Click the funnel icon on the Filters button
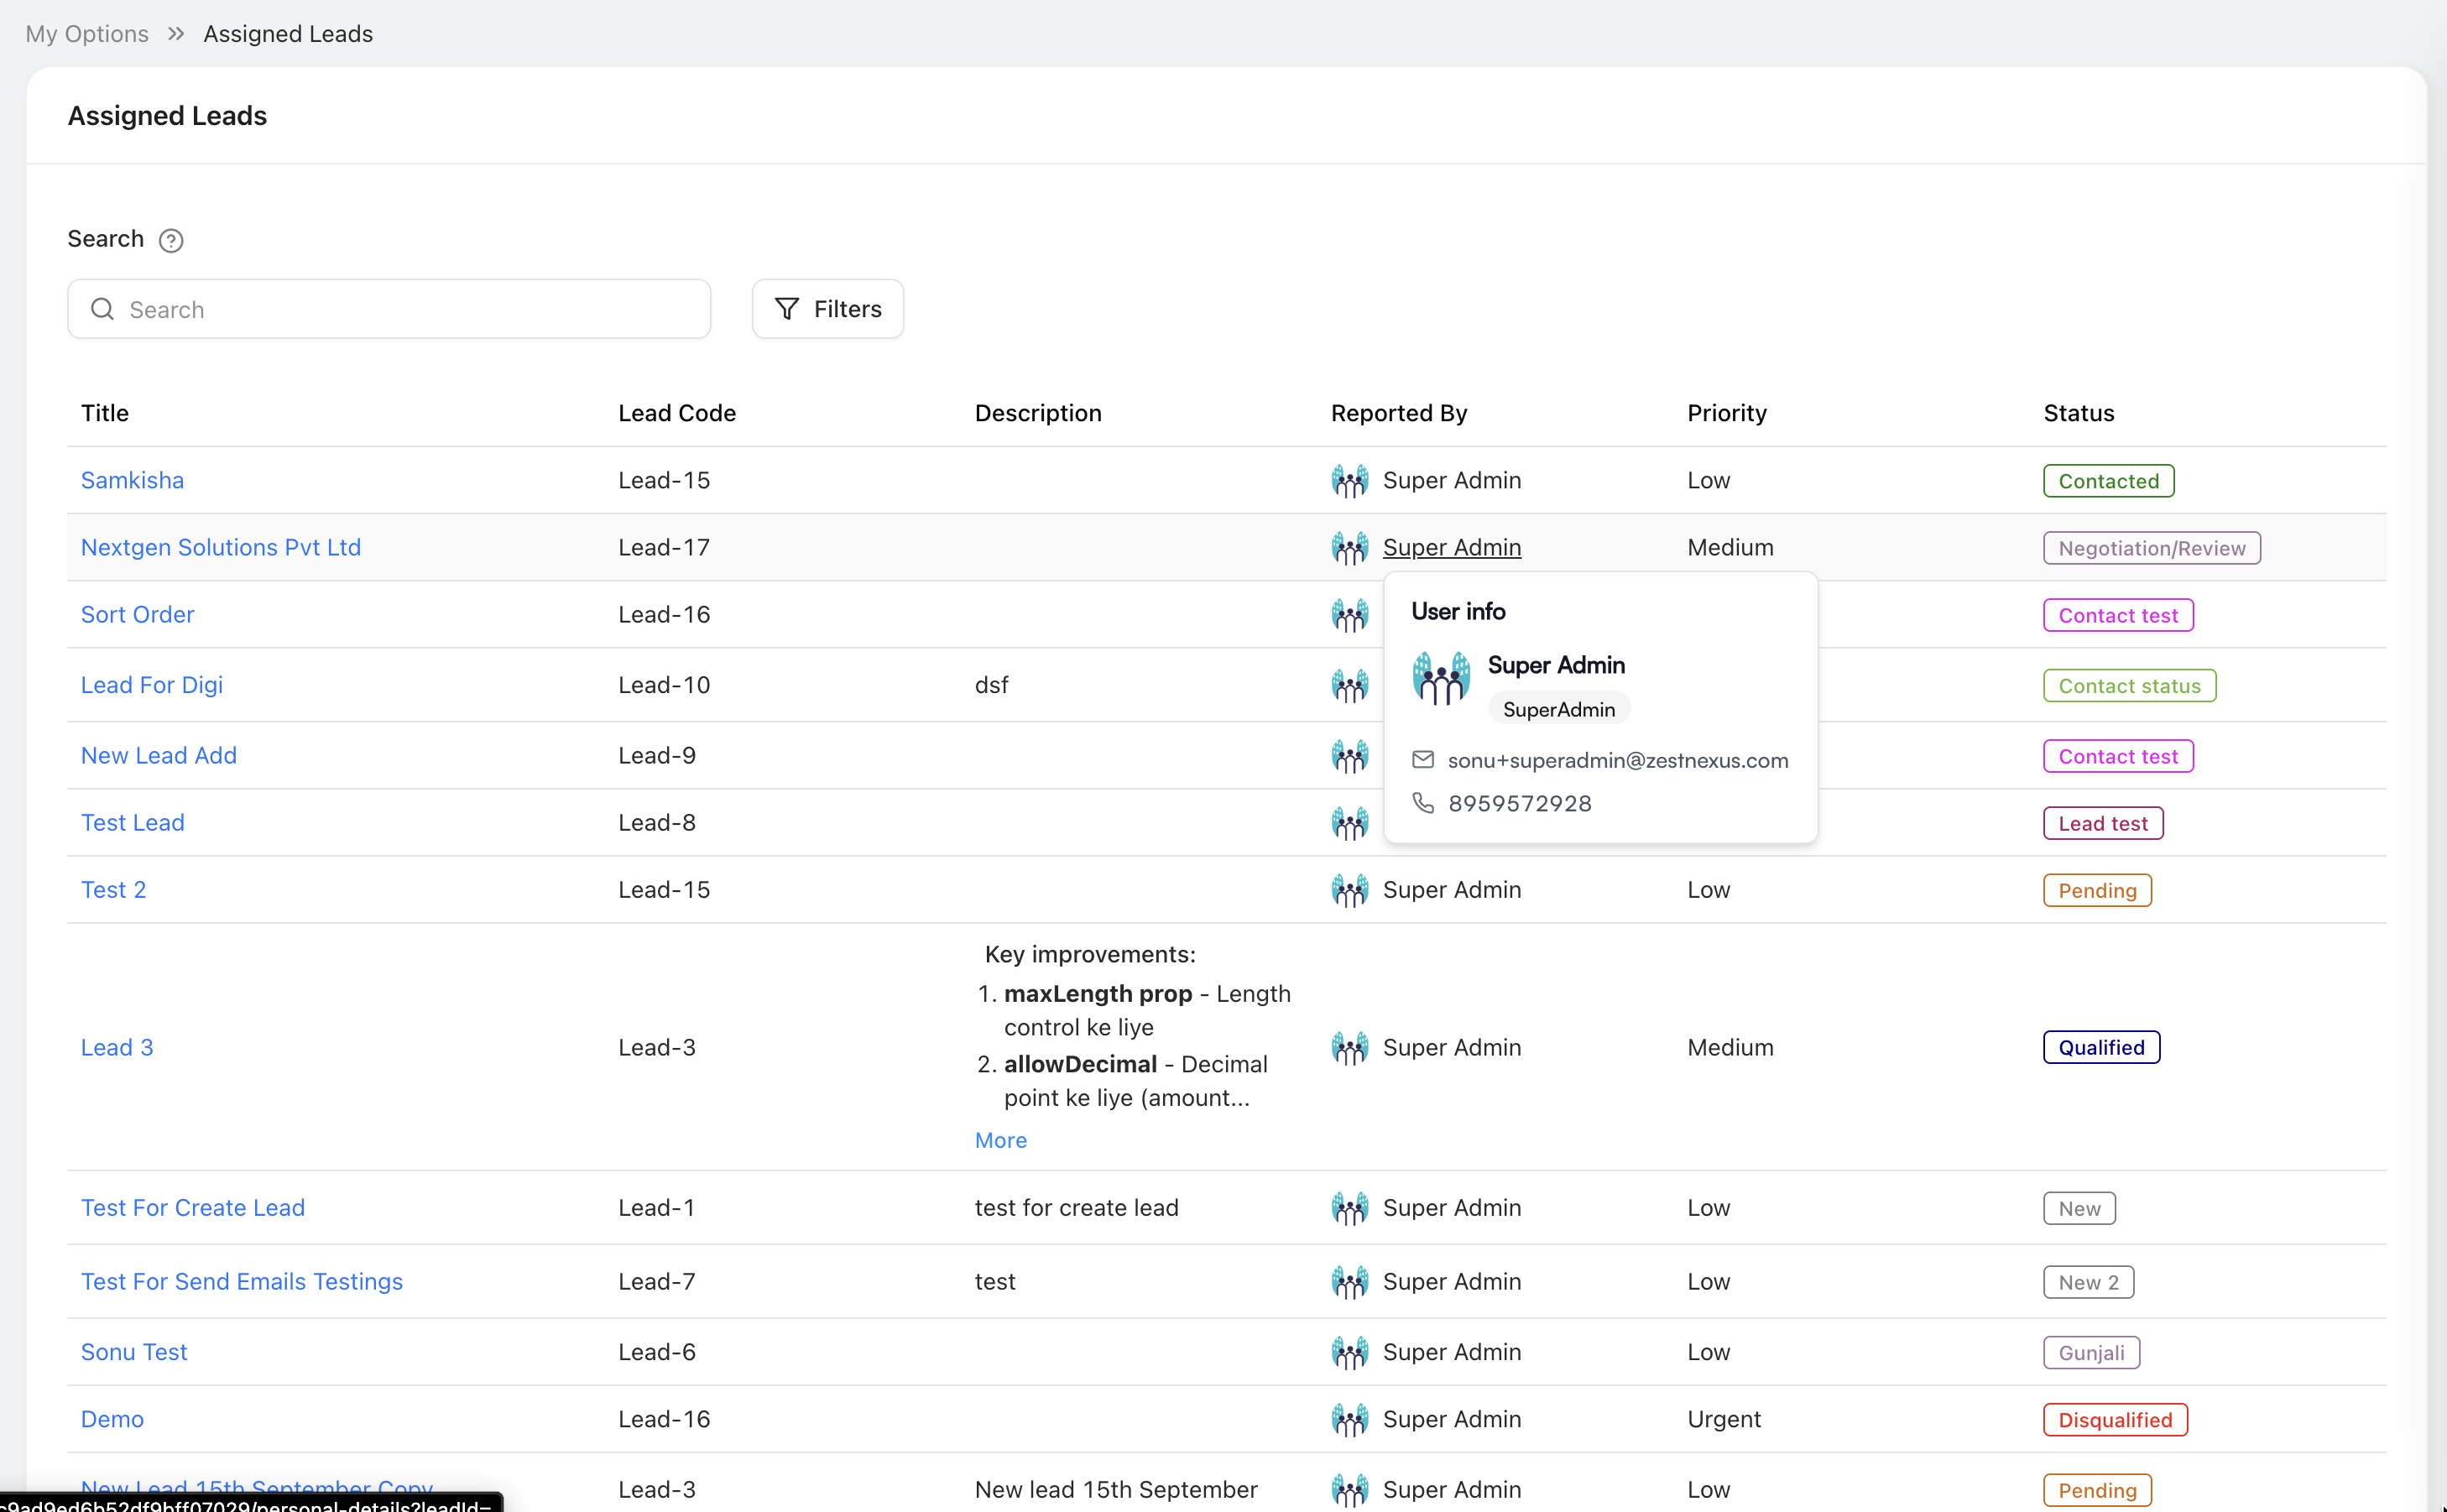The height and width of the screenshot is (1512, 2447). pos(787,309)
